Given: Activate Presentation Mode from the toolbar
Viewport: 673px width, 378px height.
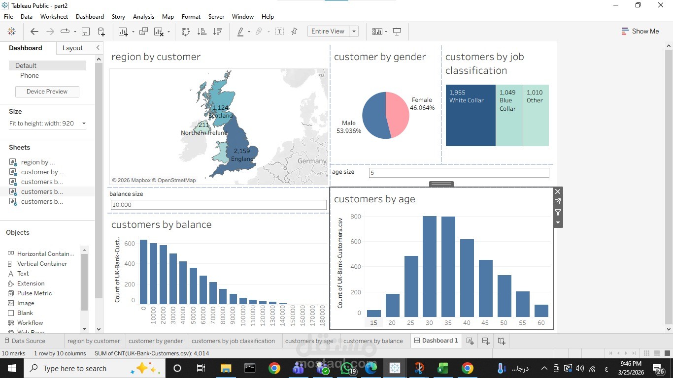Looking at the screenshot, I should (397, 31).
